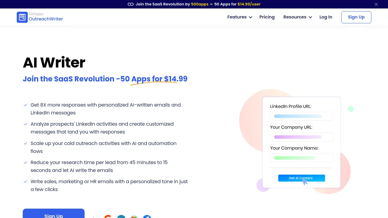Go to Log In
The image size is (388, 218).
326,17
